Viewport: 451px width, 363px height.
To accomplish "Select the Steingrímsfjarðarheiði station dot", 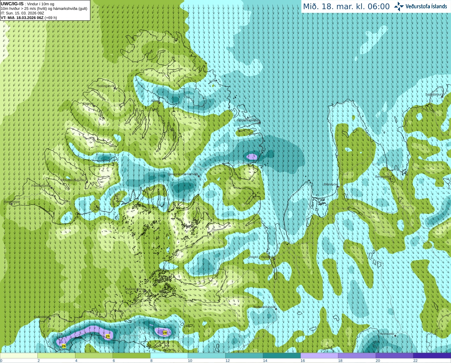I will pos(199,176).
